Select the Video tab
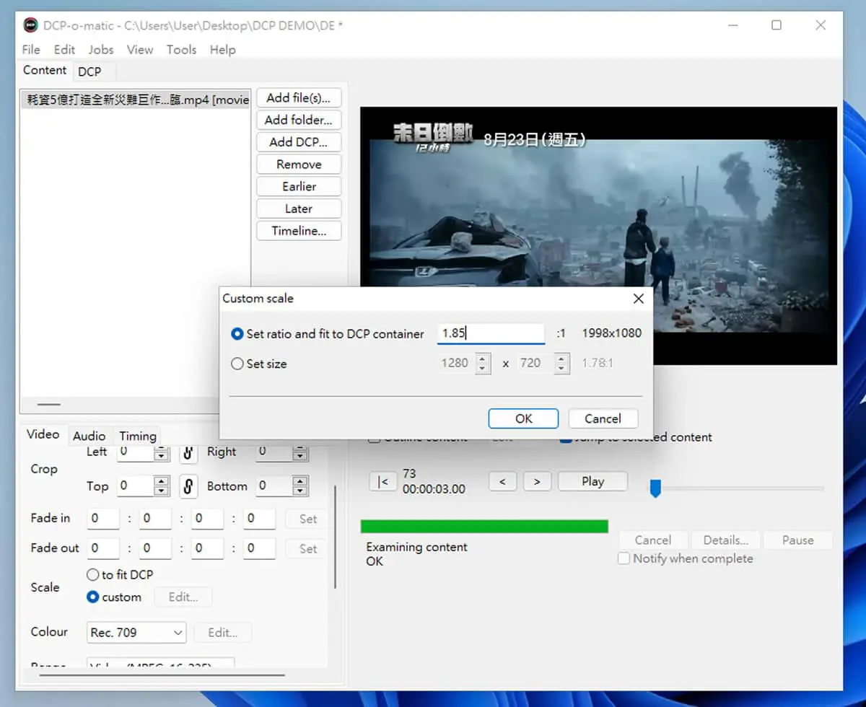Screen dimensions: 866x707 [x=43, y=434]
